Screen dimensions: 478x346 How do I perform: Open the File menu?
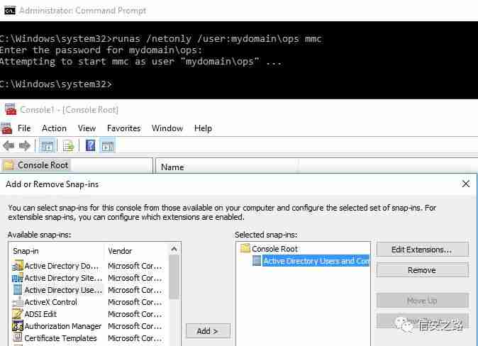coord(24,128)
